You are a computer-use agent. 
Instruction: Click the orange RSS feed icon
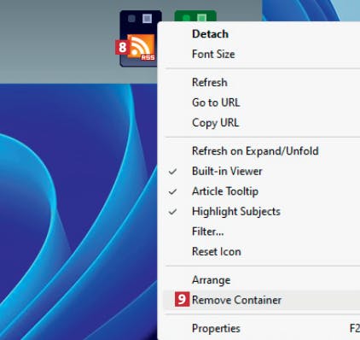(x=142, y=47)
